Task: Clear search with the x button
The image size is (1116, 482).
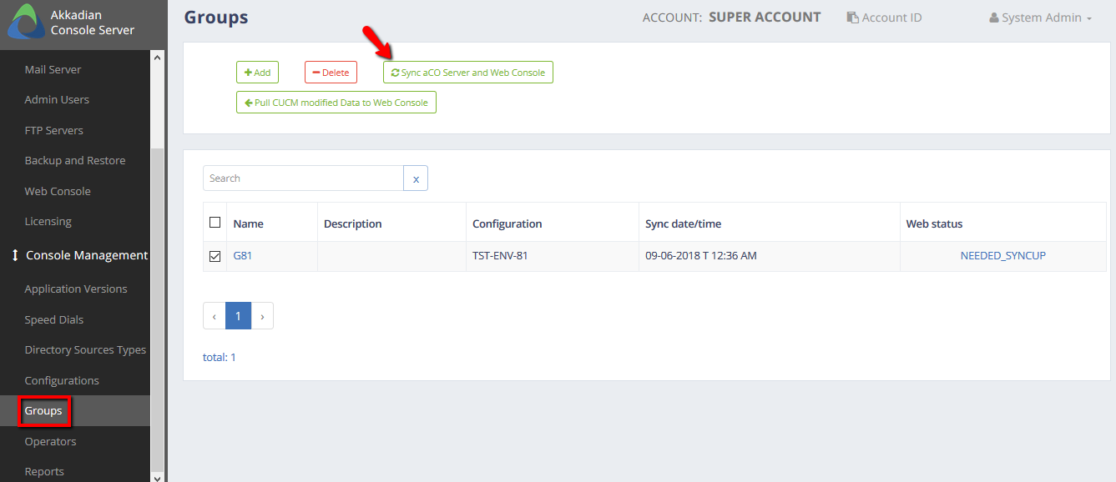Action: point(416,178)
